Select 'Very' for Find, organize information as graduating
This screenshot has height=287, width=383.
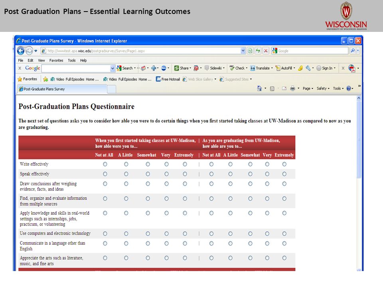coord(267,199)
